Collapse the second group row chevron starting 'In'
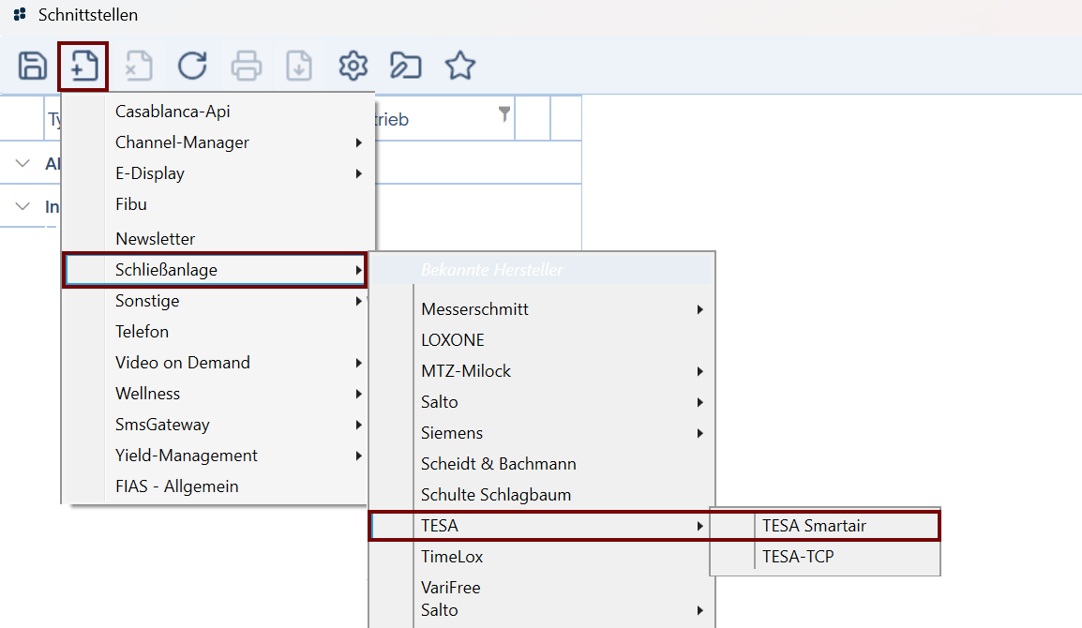This screenshot has height=628, width=1082. (x=23, y=206)
